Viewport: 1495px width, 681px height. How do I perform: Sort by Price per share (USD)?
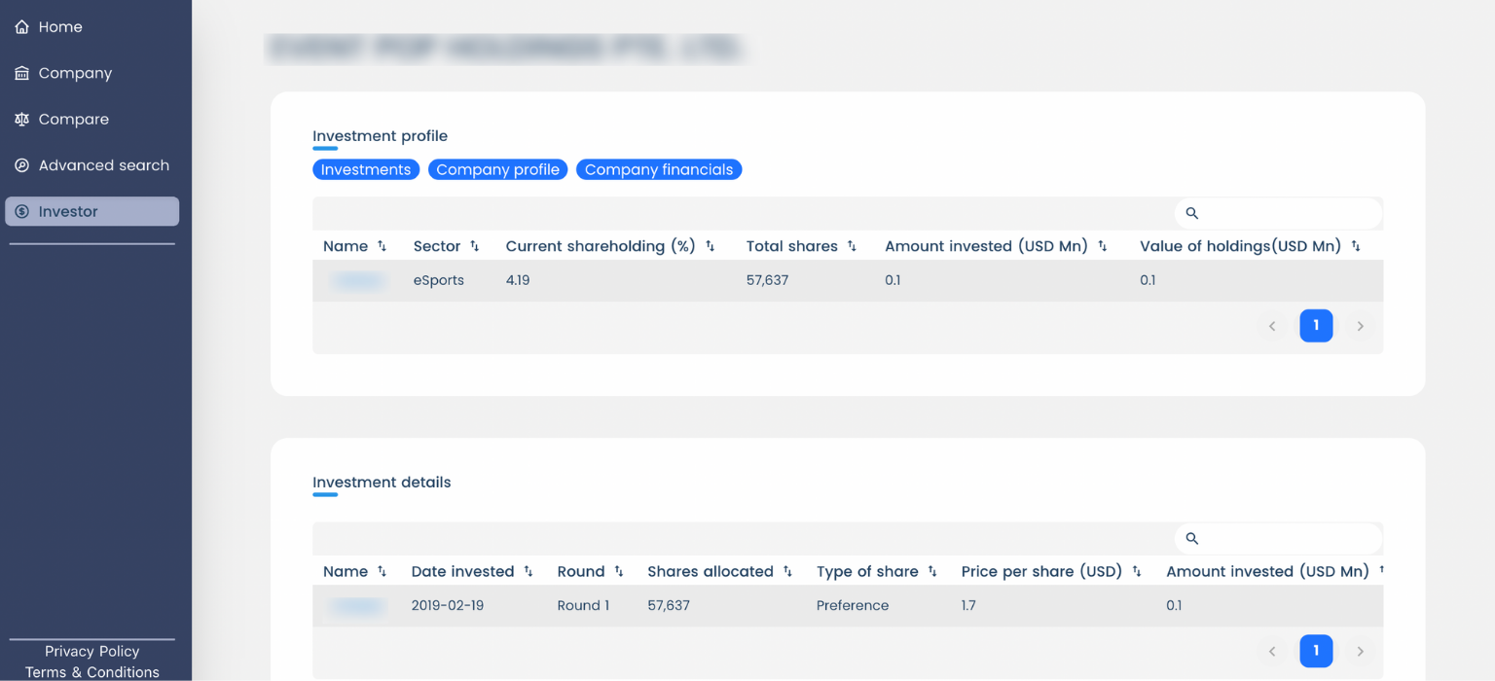(1137, 572)
